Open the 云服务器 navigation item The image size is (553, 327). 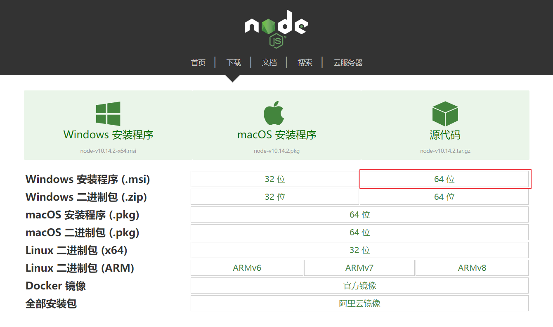348,63
